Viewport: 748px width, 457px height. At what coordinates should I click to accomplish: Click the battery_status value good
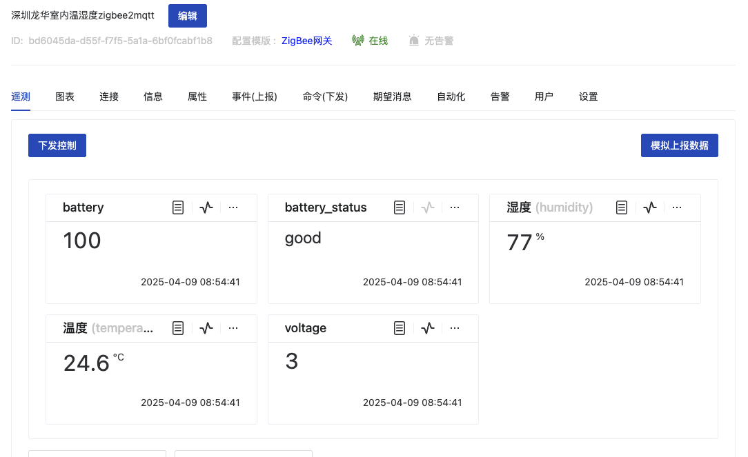tap(303, 238)
